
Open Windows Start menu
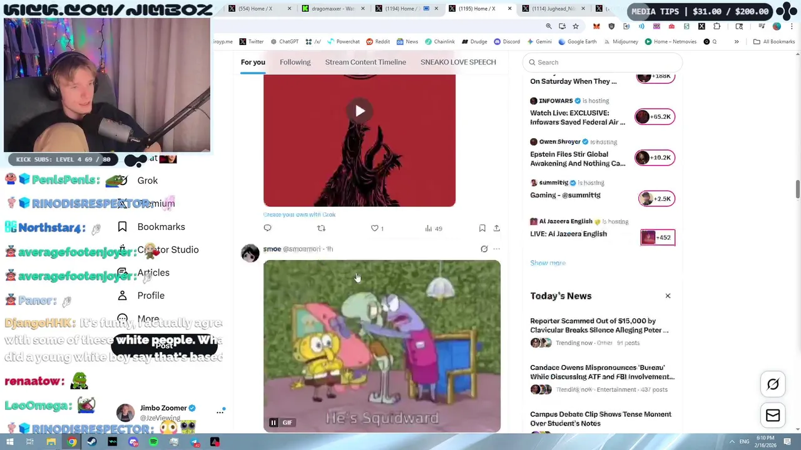point(9,442)
